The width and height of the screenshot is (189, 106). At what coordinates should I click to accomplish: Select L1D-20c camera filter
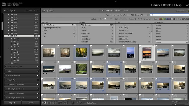pyautogui.click(x=97, y=28)
